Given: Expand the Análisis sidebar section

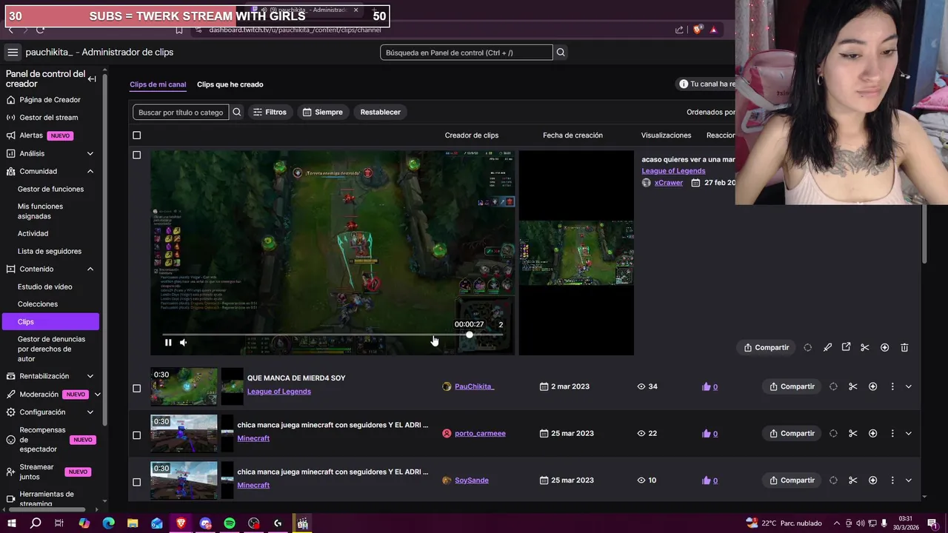Looking at the screenshot, I should 90,153.
